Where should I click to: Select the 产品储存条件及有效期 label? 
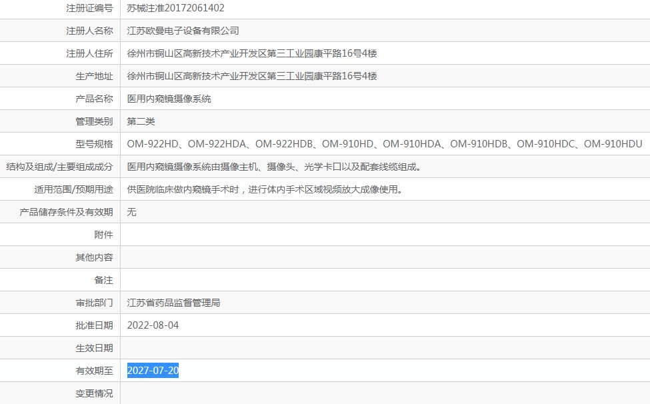(x=66, y=212)
